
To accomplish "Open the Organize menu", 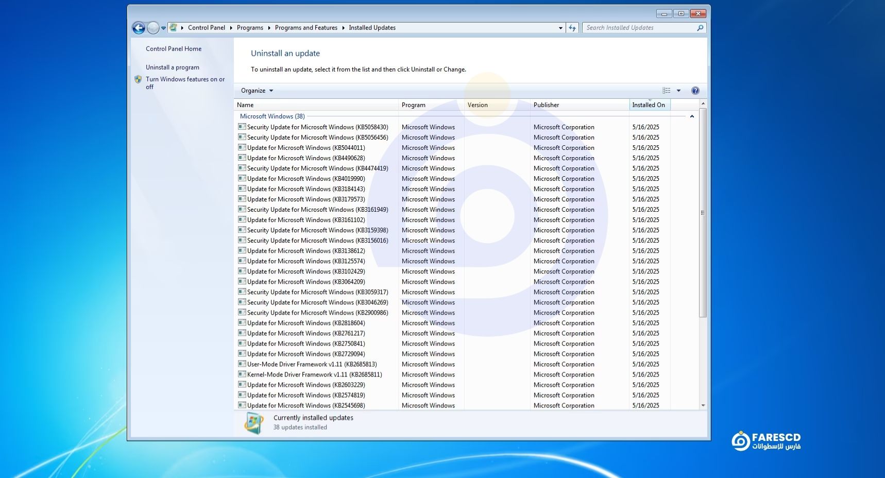I will tap(257, 91).
